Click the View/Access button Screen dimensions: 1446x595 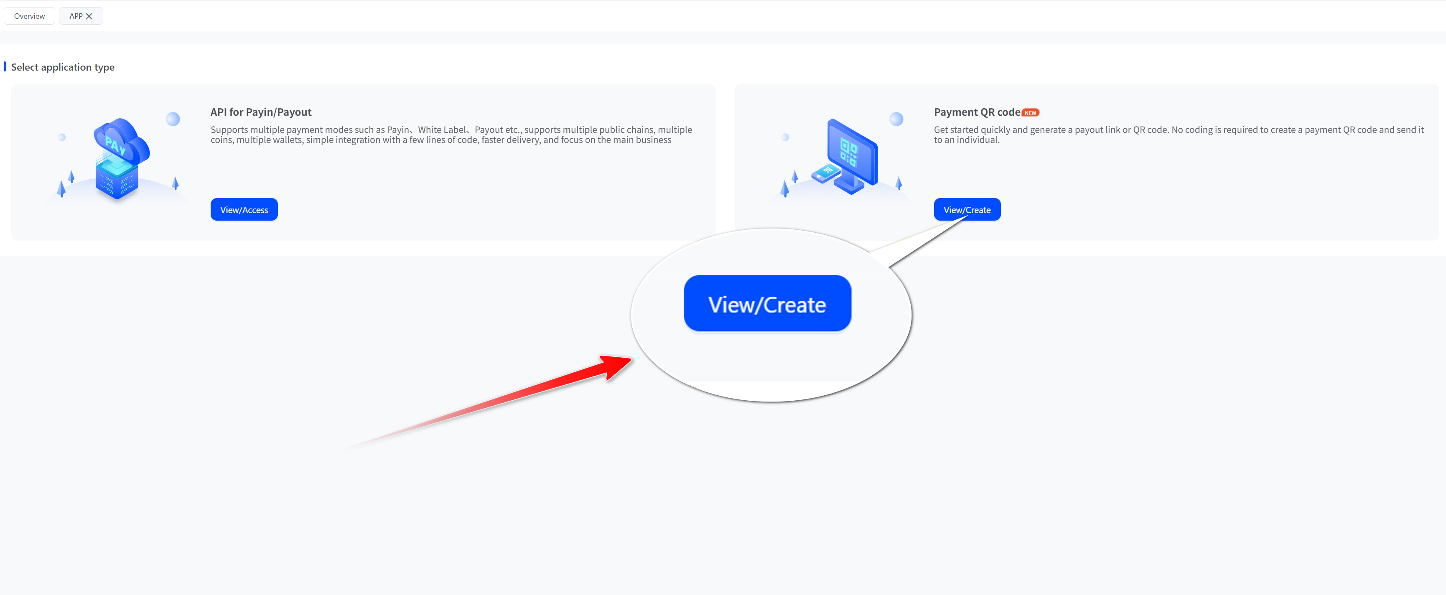(x=244, y=209)
